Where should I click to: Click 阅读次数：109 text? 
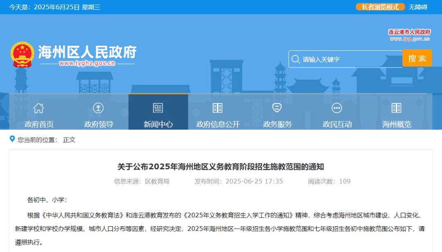tap(329, 181)
